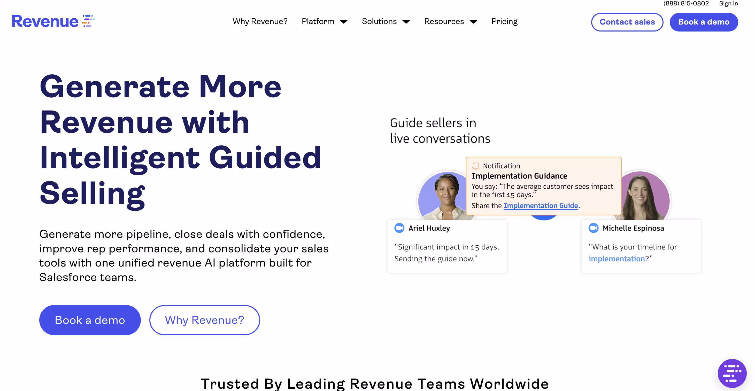The image size is (755, 391).
Task: Expand the Platform dropdown menu
Action: tap(325, 21)
